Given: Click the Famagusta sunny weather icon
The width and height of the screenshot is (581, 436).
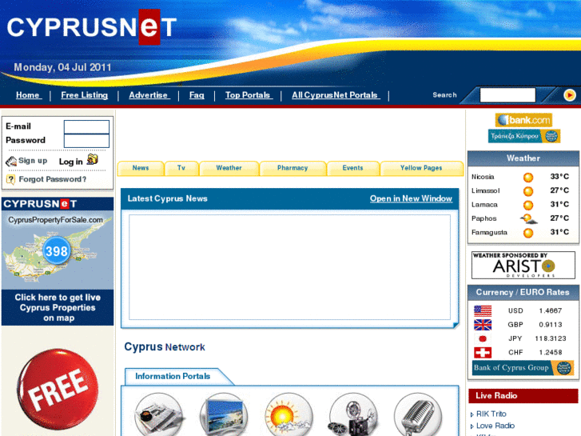Looking at the screenshot, I should point(528,233).
